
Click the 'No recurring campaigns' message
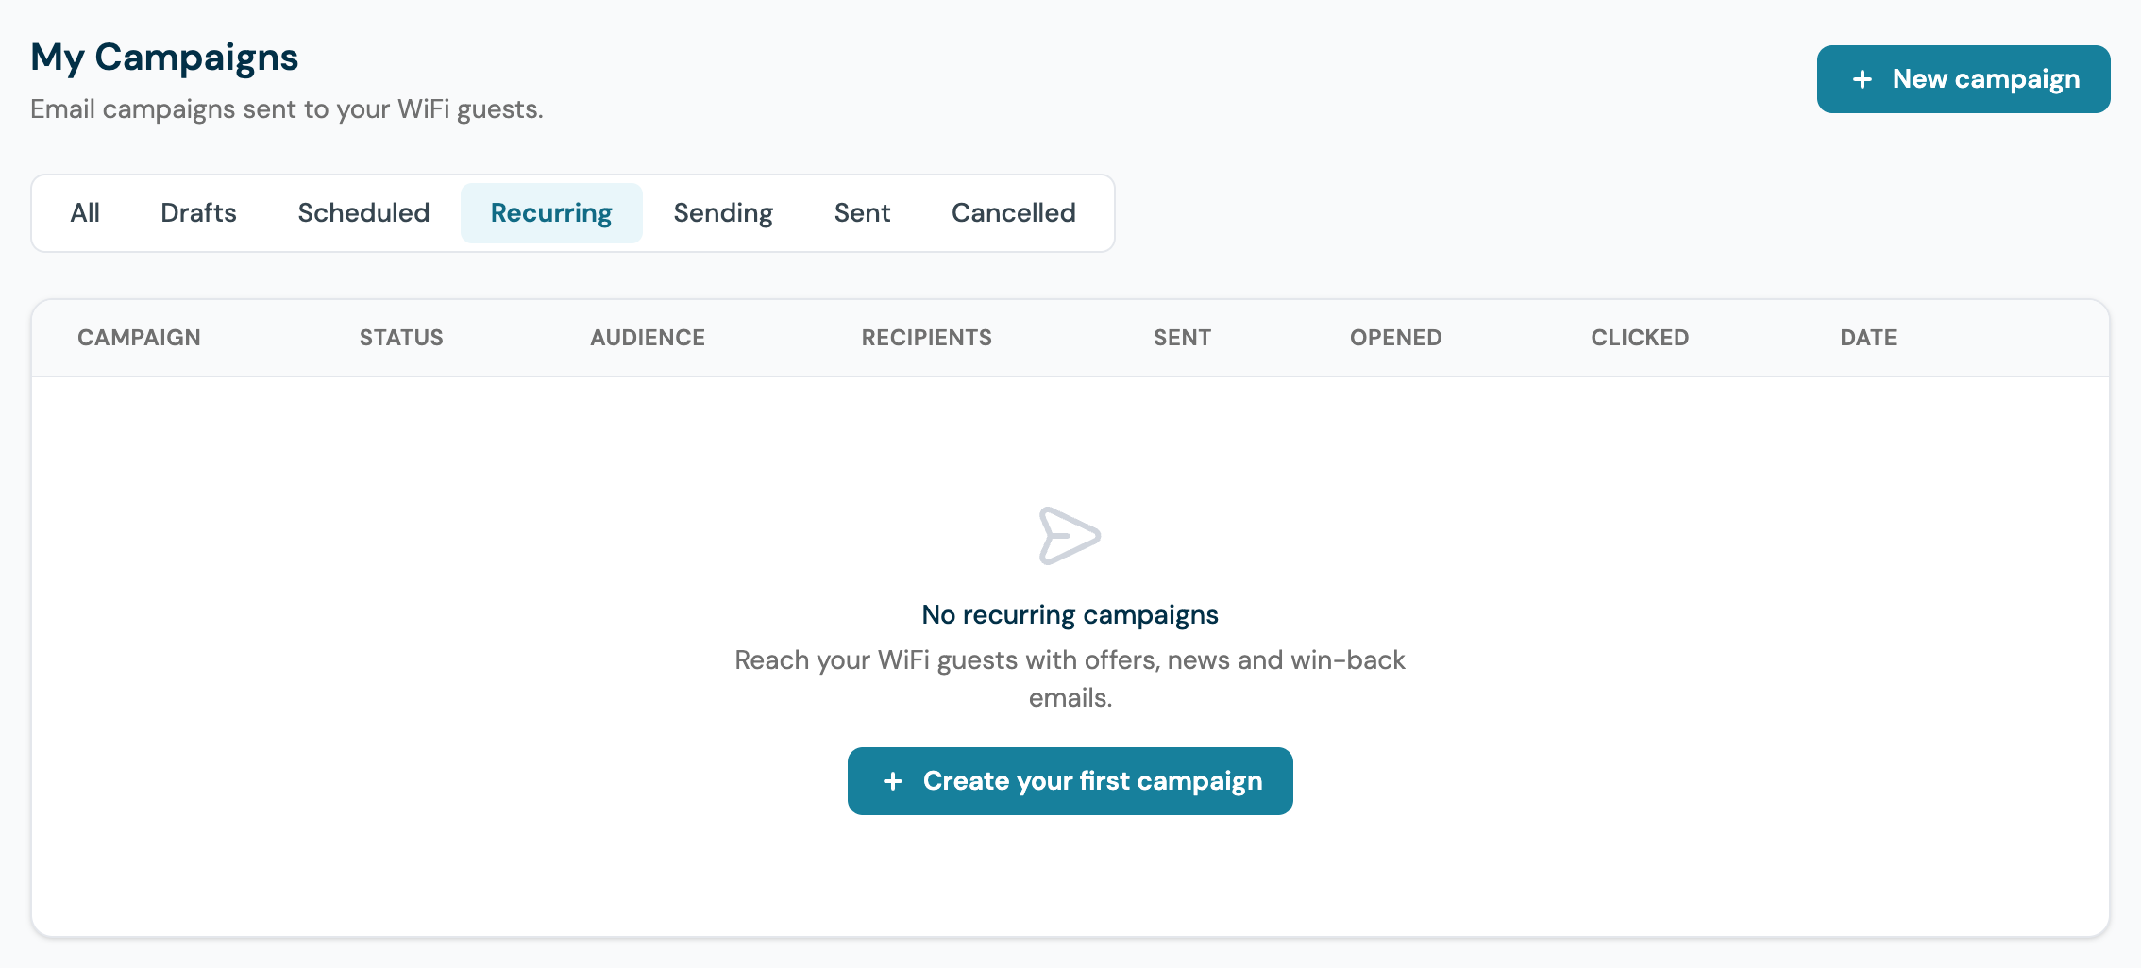tap(1070, 615)
